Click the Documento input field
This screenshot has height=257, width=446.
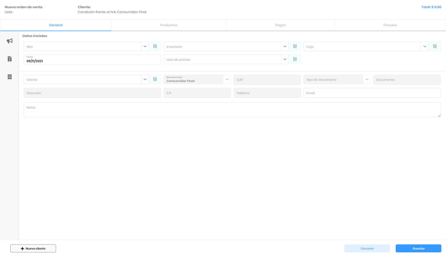pyautogui.click(x=407, y=80)
